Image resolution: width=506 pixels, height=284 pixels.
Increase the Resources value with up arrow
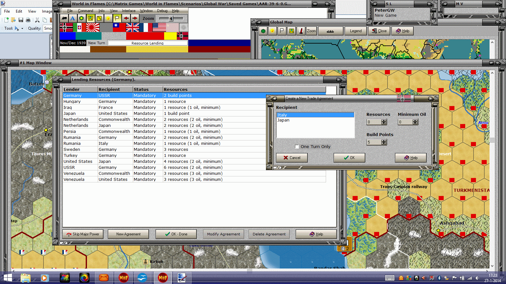tap(384, 121)
